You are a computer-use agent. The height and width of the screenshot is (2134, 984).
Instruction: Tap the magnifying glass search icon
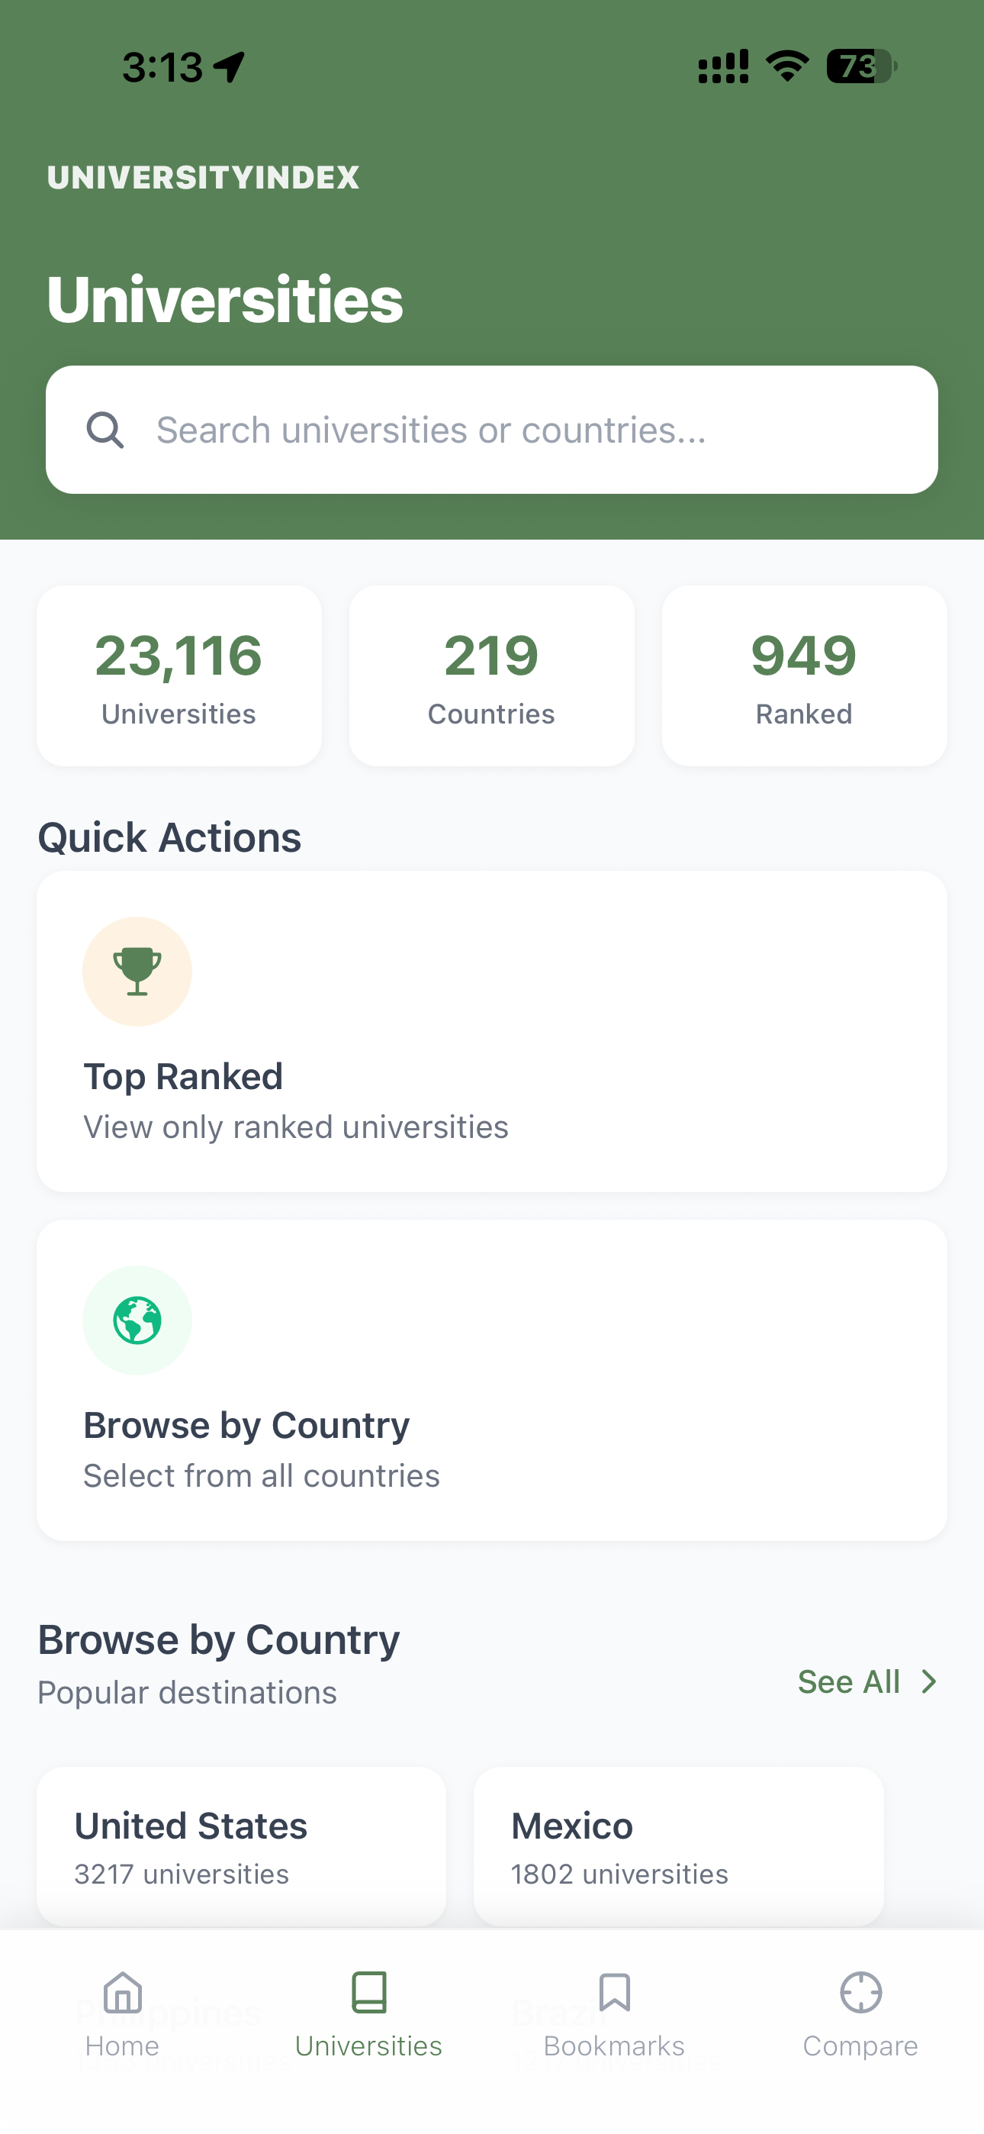(105, 430)
